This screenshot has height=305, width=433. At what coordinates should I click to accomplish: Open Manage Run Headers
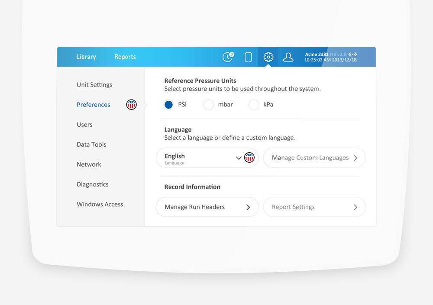(x=207, y=207)
